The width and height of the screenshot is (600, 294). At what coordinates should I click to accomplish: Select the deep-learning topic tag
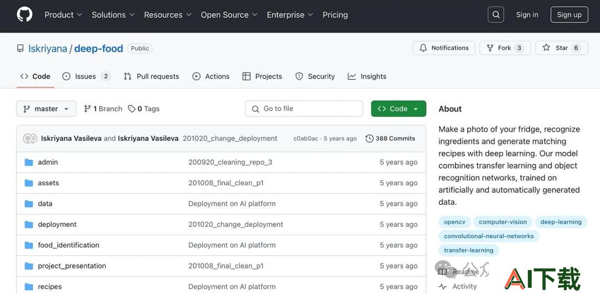tap(561, 222)
